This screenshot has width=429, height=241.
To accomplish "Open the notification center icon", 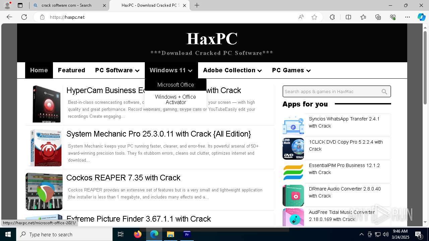I will click(418, 234).
